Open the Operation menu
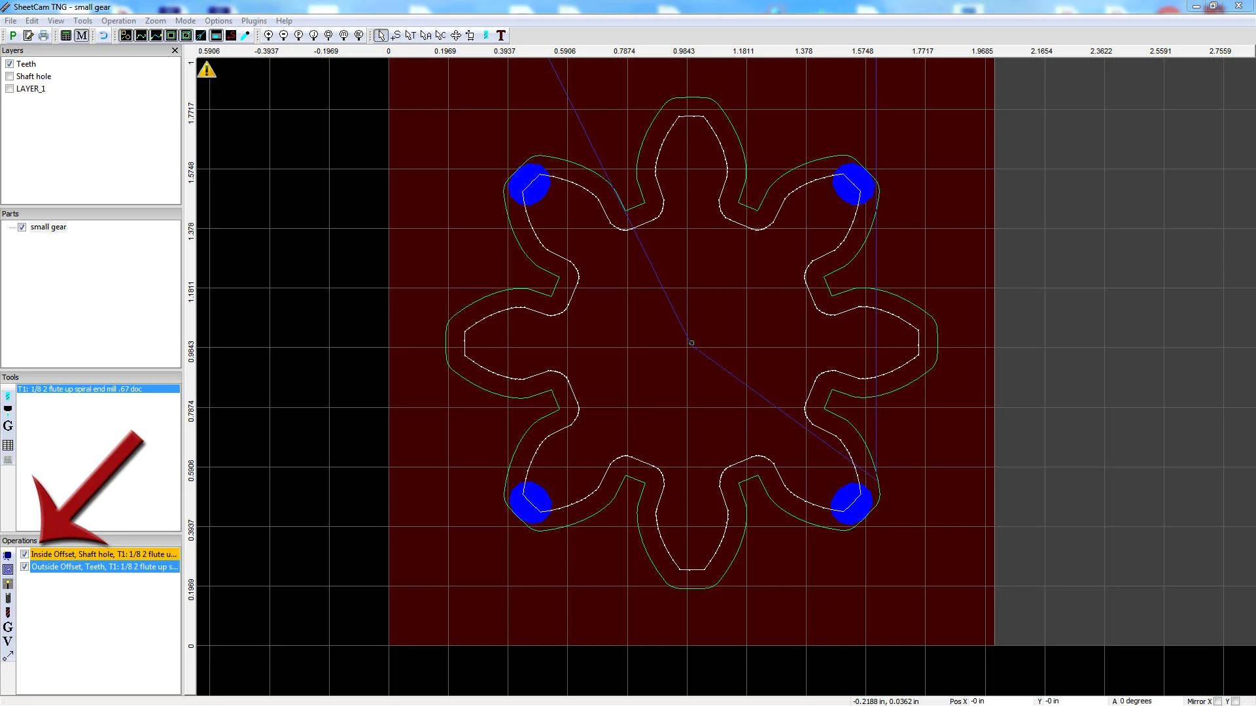The width and height of the screenshot is (1256, 706). point(118,21)
